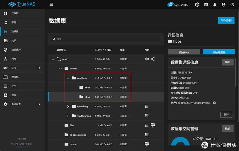
Task: Open the 共享 shares menu item
Action: [x=22, y=40]
